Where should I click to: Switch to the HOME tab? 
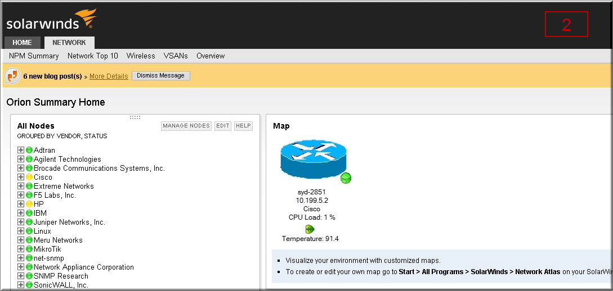(23, 43)
